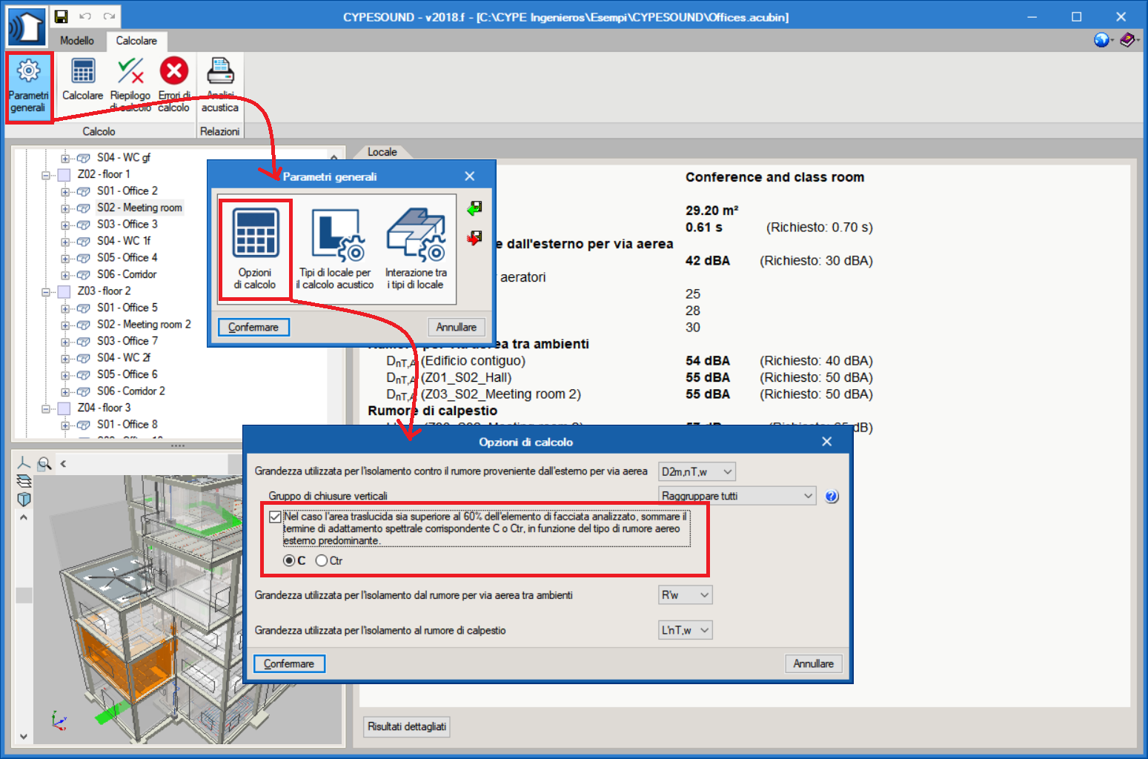Click 3D axes view icon
1148x759 pixels.
(24, 463)
